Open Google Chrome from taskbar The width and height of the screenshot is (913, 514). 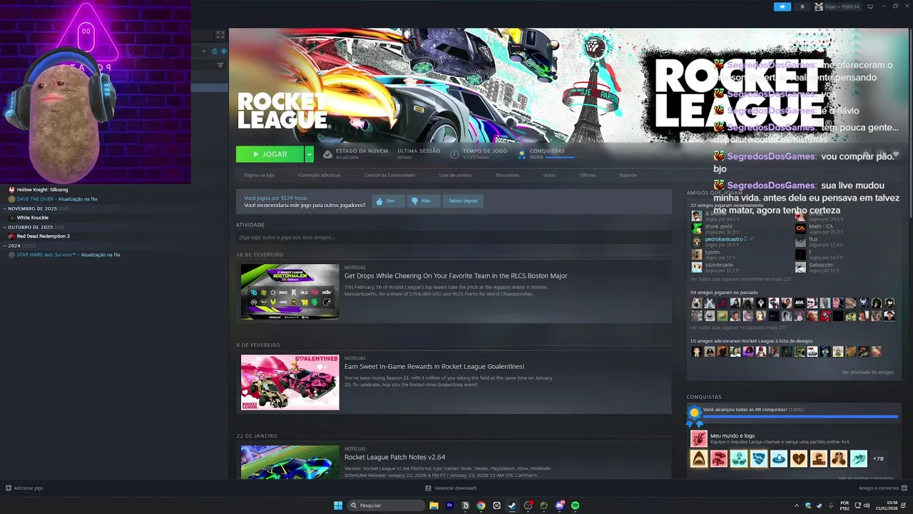tap(481, 505)
